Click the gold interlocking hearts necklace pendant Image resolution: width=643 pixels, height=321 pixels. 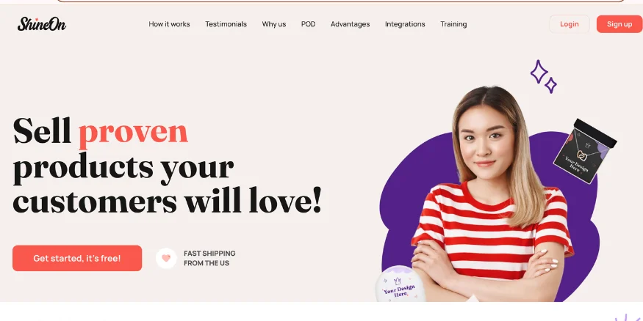coord(582,155)
